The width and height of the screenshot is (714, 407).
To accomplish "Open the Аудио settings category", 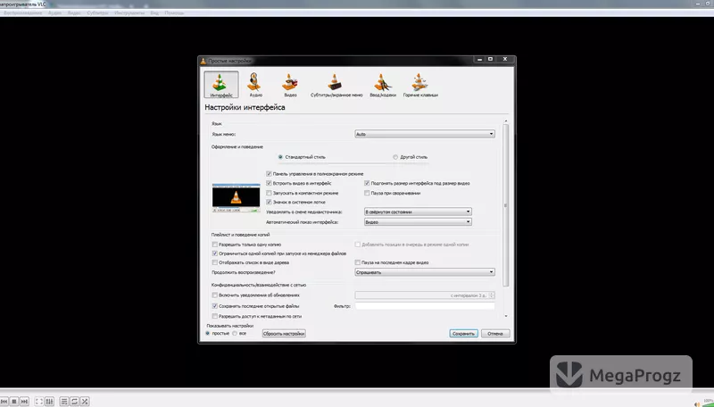I will [255, 85].
